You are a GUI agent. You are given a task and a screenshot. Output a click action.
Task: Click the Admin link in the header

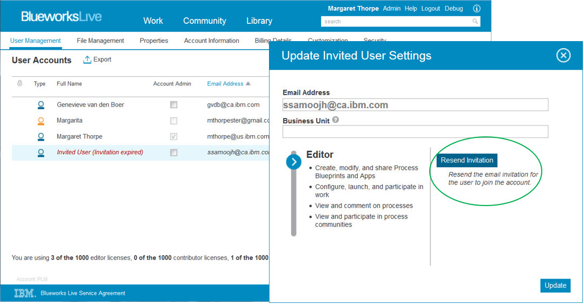(x=392, y=8)
